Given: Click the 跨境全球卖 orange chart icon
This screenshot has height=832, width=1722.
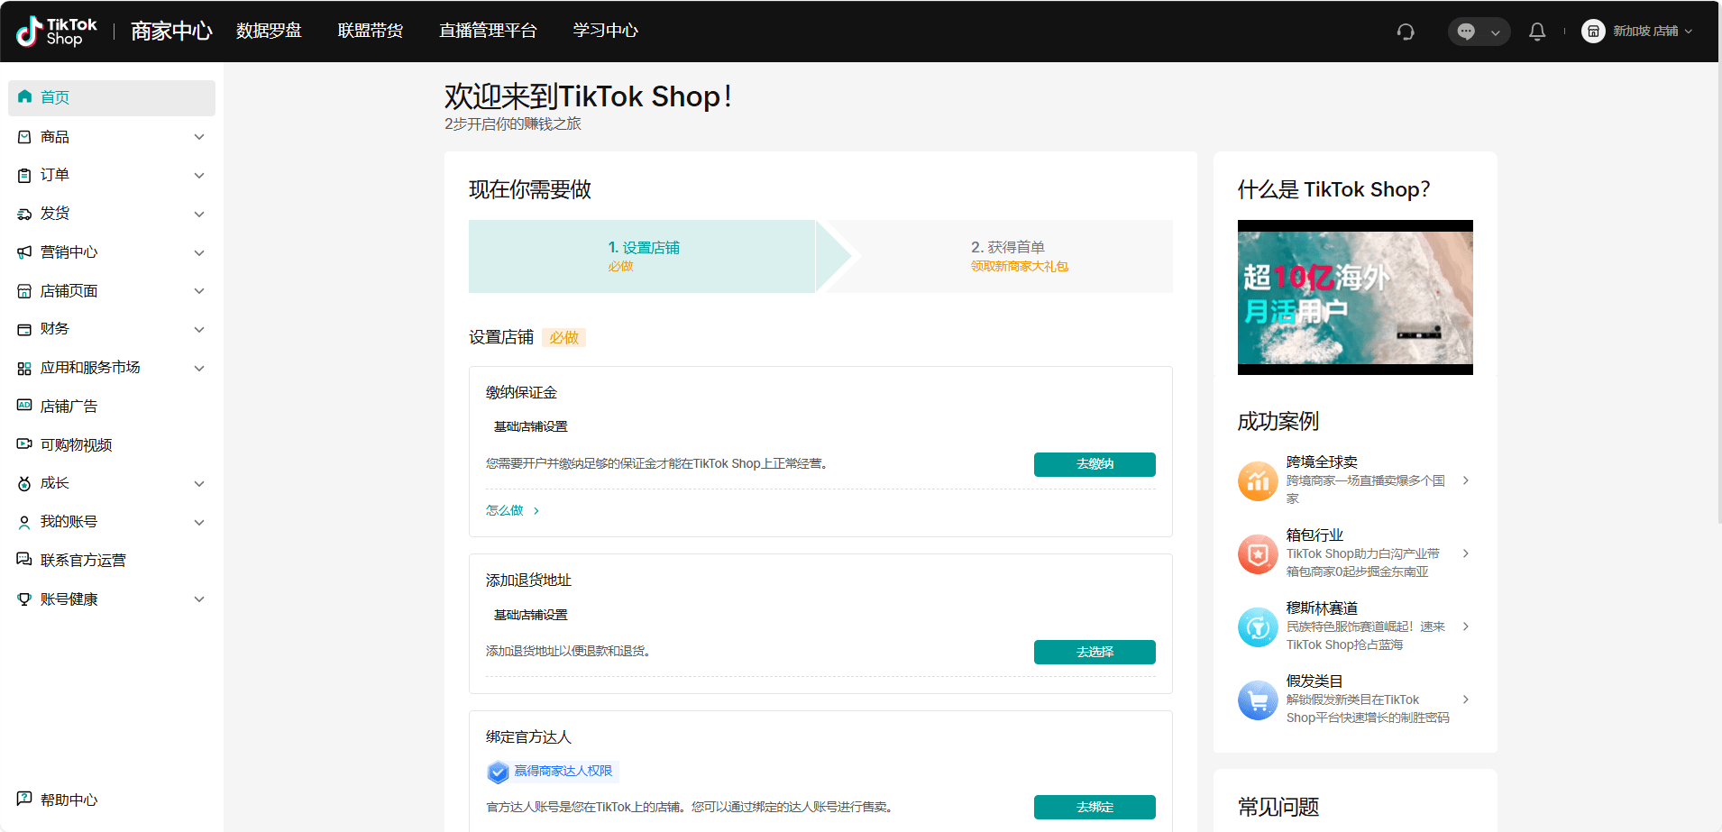Looking at the screenshot, I should [x=1258, y=480].
